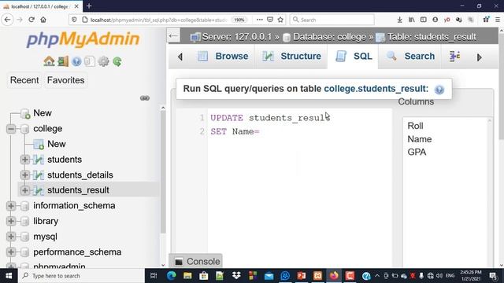Expand the students_result table node
This screenshot has width=504, height=283.
click(x=24, y=190)
